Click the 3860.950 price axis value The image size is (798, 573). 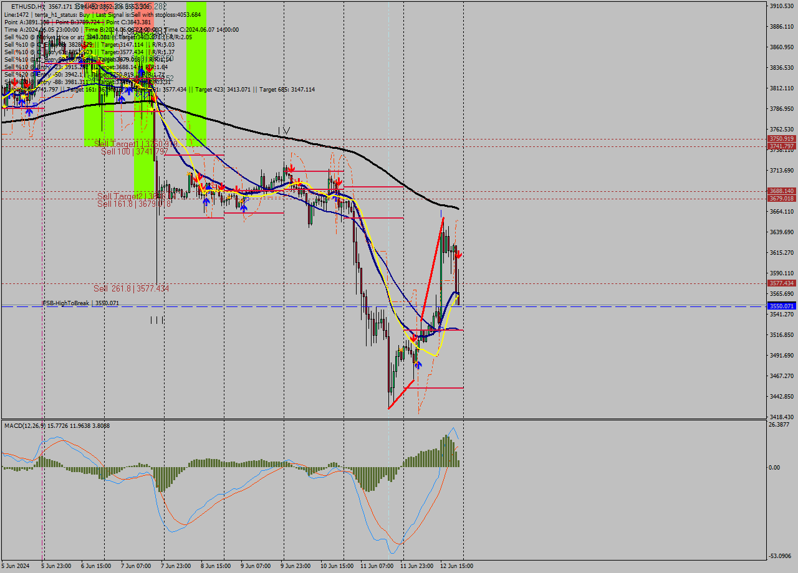[x=782, y=47]
